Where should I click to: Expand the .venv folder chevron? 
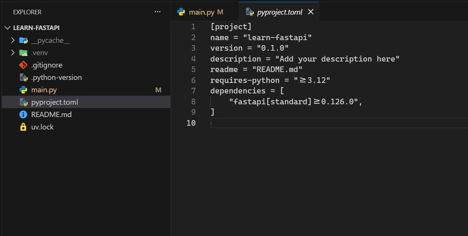coord(12,53)
